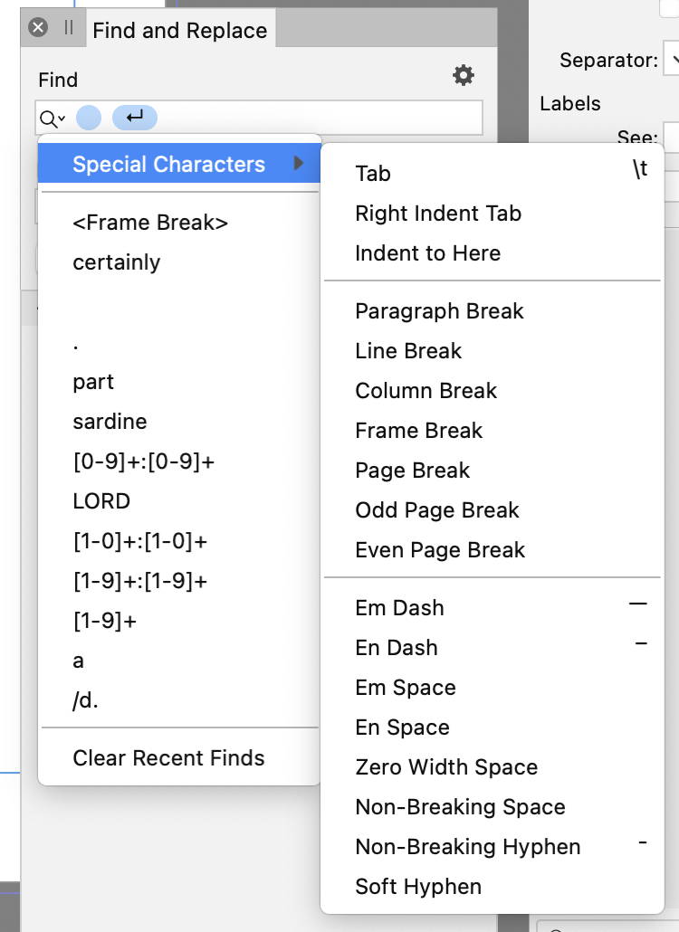Open the Find settings gear menu

464,75
